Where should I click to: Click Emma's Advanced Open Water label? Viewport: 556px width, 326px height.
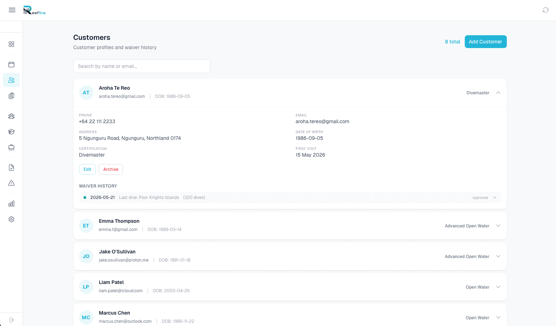coord(467,226)
